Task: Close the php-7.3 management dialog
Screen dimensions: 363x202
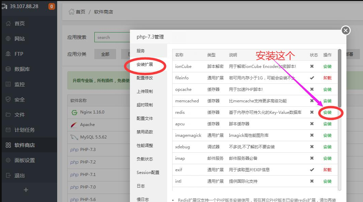Action: (x=345, y=31)
